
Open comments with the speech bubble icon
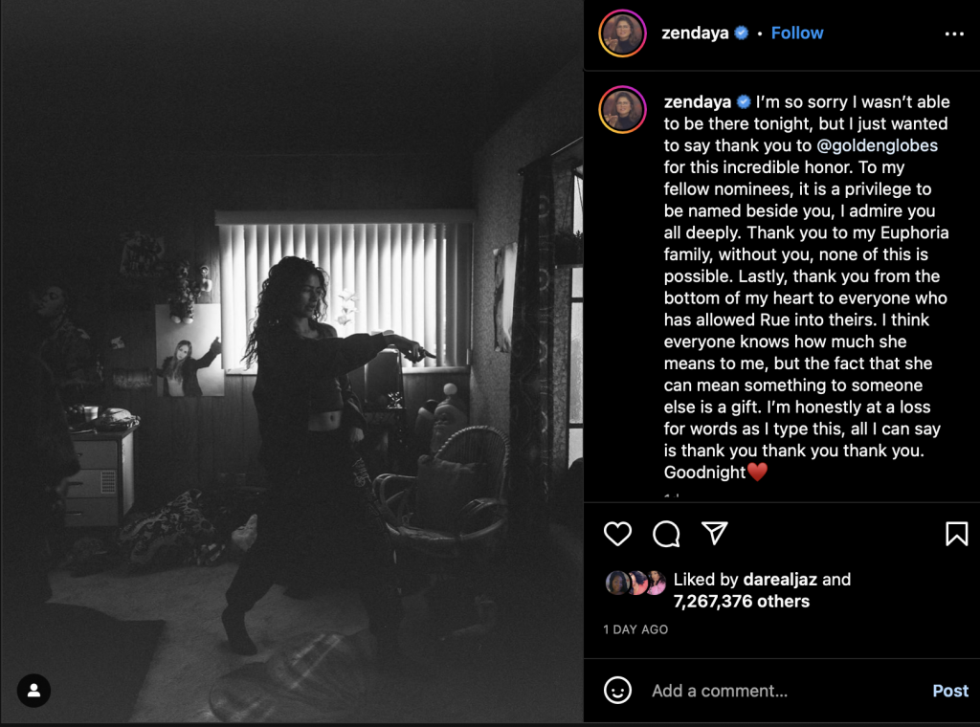666,534
